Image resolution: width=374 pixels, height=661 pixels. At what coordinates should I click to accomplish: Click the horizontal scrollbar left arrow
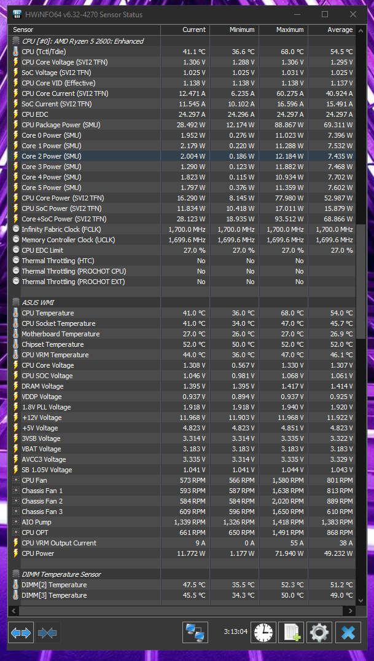(x=14, y=611)
